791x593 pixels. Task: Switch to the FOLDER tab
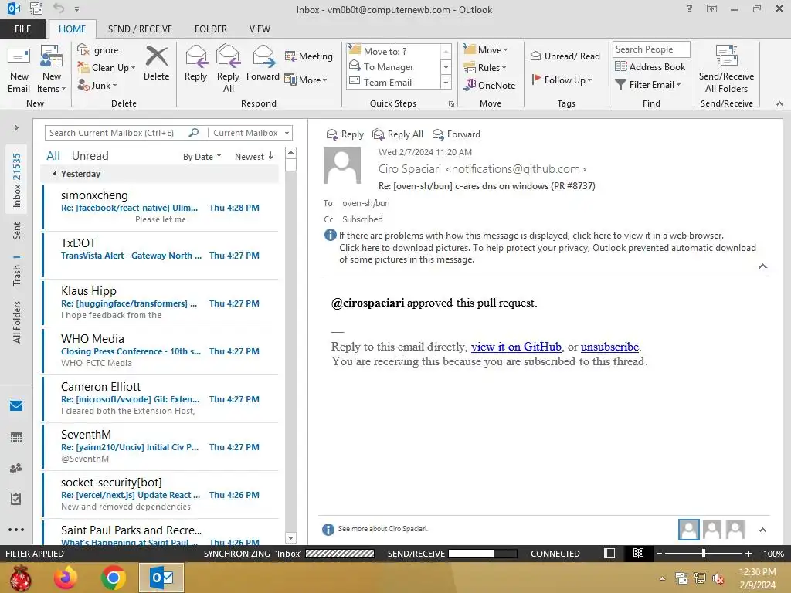[x=211, y=29]
